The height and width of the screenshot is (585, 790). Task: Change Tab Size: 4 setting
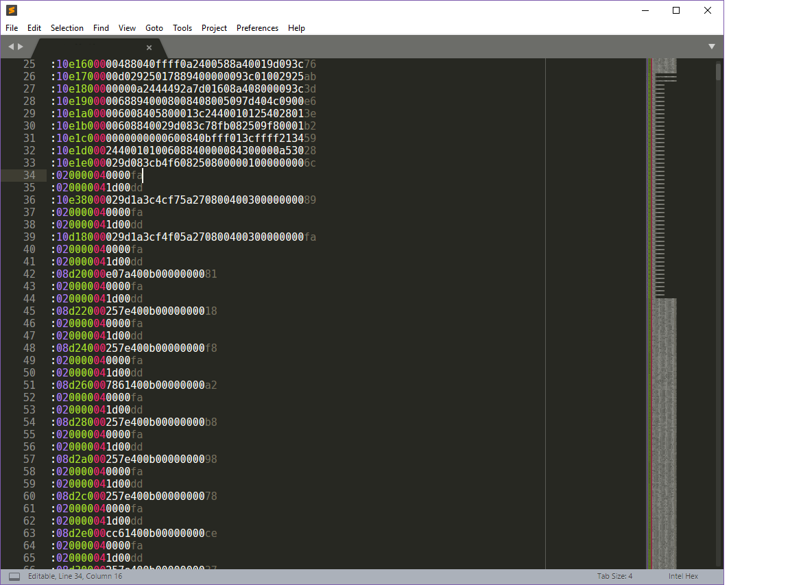pos(614,577)
